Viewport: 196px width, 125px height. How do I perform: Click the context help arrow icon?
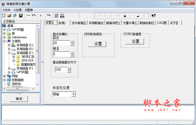[x=154, y=16]
